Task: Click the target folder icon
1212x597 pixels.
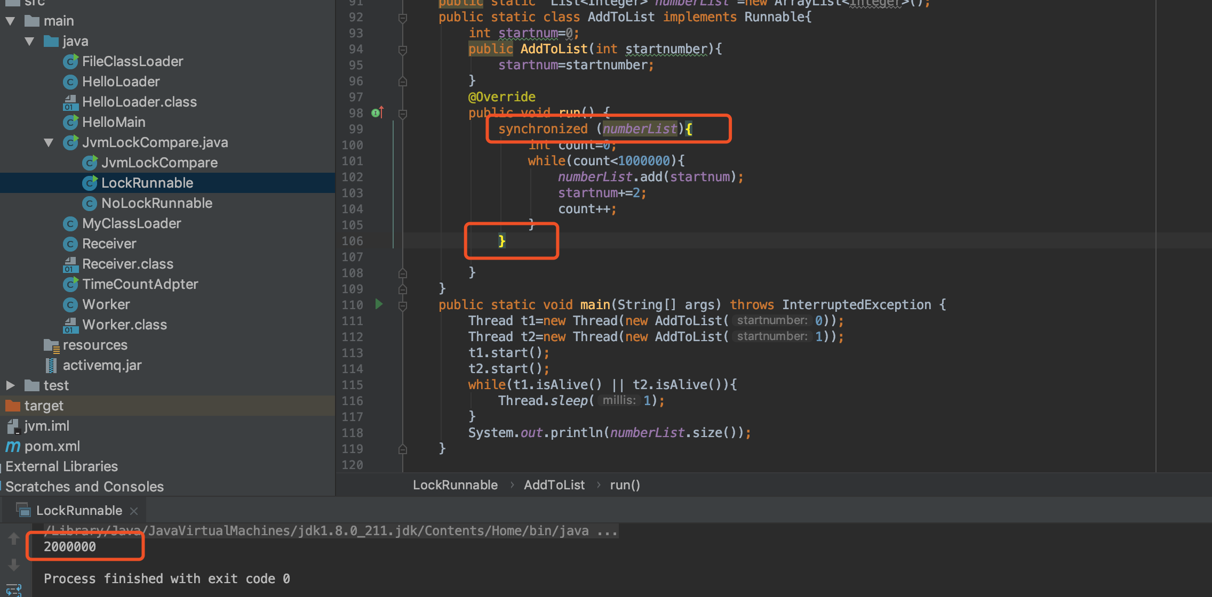Action: pyautogui.click(x=13, y=406)
